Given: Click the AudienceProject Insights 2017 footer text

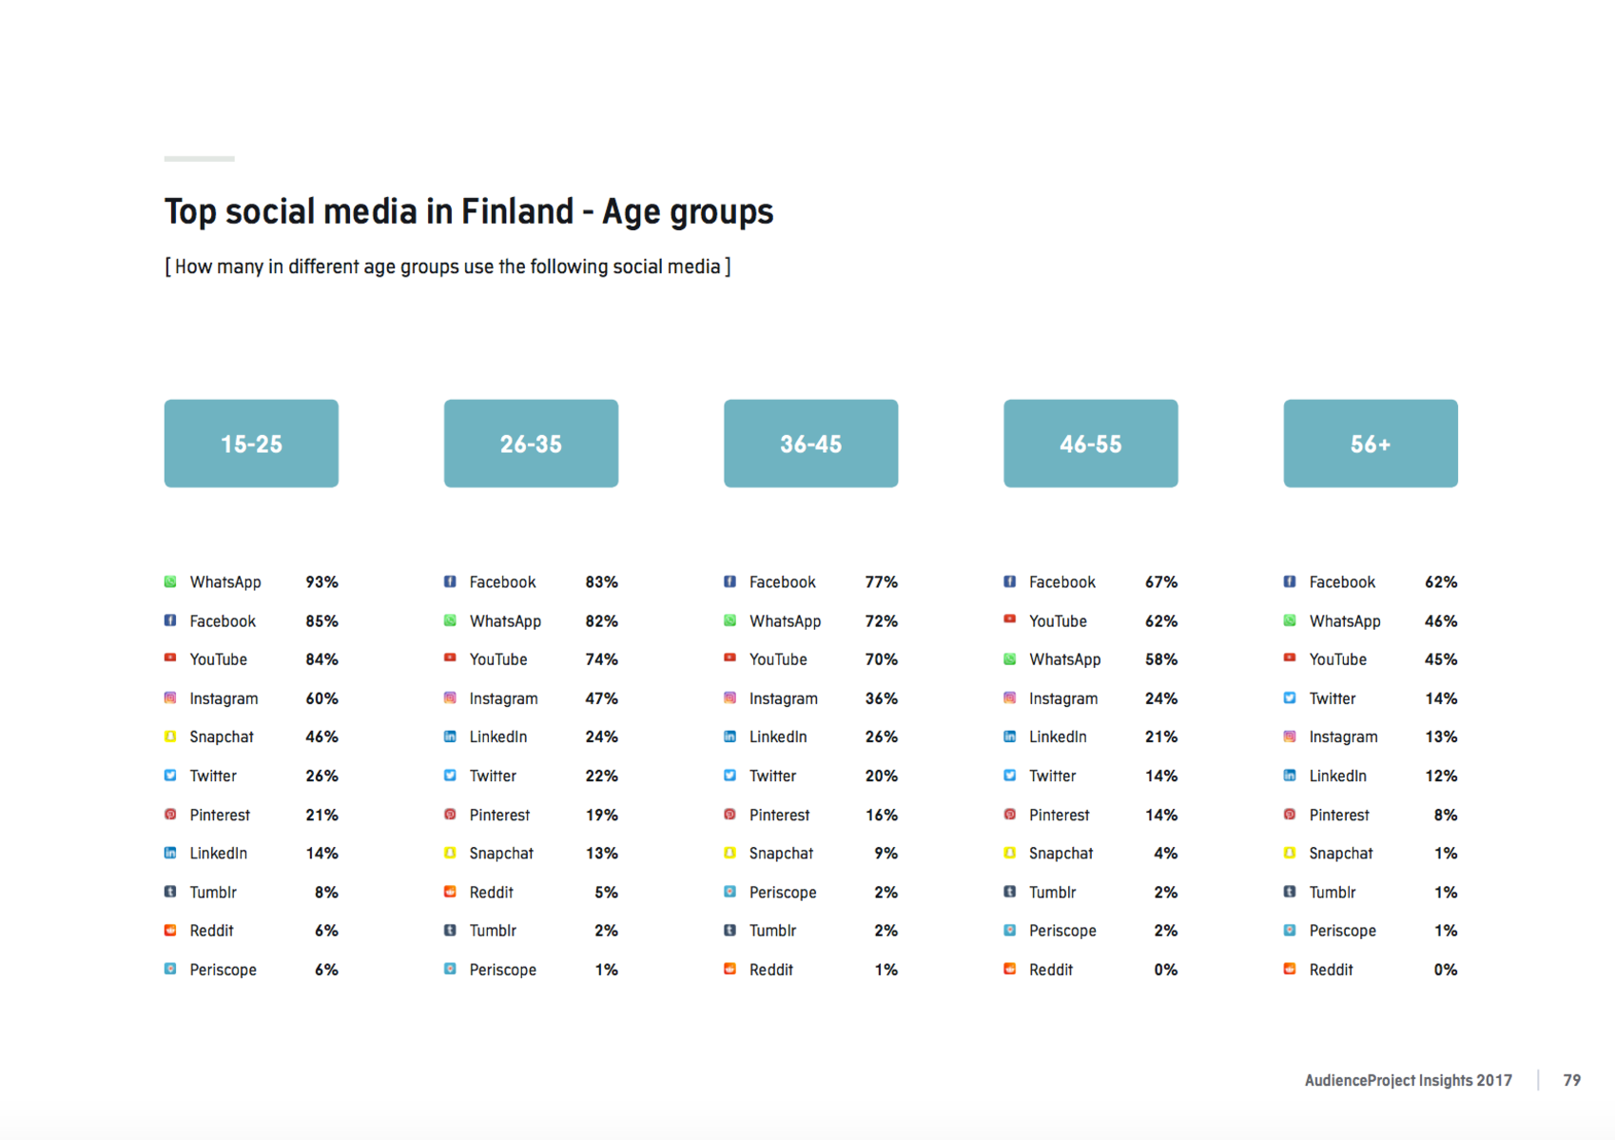Looking at the screenshot, I should pyautogui.click(x=1408, y=1080).
